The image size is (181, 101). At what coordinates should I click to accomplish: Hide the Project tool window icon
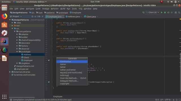43,17
